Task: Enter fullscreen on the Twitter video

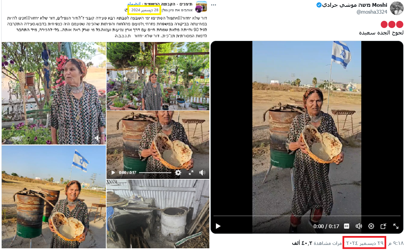Action: pos(396,226)
